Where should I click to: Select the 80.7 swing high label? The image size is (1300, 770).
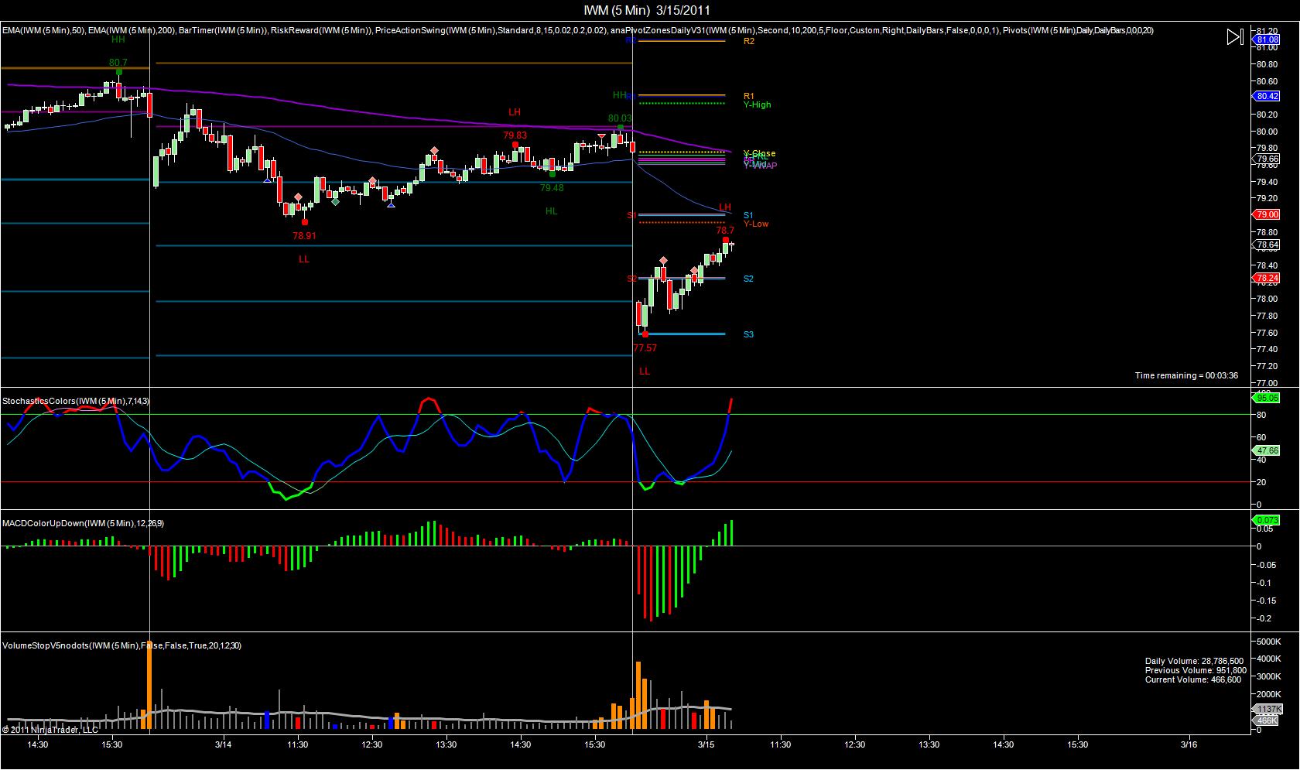tap(118, 63)
